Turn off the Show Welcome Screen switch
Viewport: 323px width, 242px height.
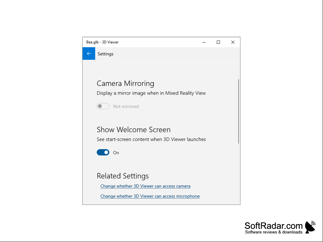point(103,153)
